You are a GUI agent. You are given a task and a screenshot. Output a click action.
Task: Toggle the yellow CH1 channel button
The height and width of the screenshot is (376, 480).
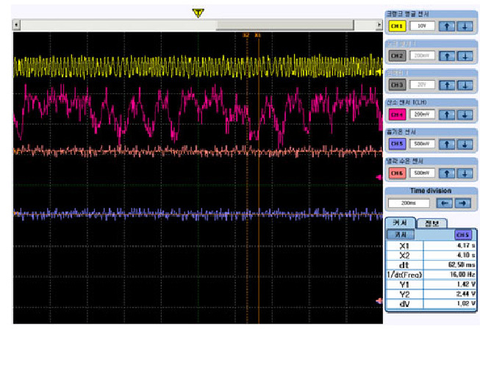pos(397,26)
